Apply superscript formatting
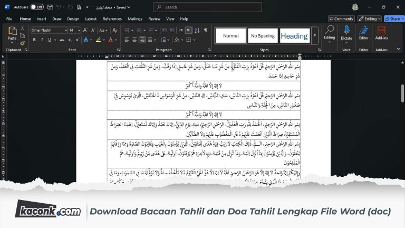Screen dimensions: 405x228 78,40
